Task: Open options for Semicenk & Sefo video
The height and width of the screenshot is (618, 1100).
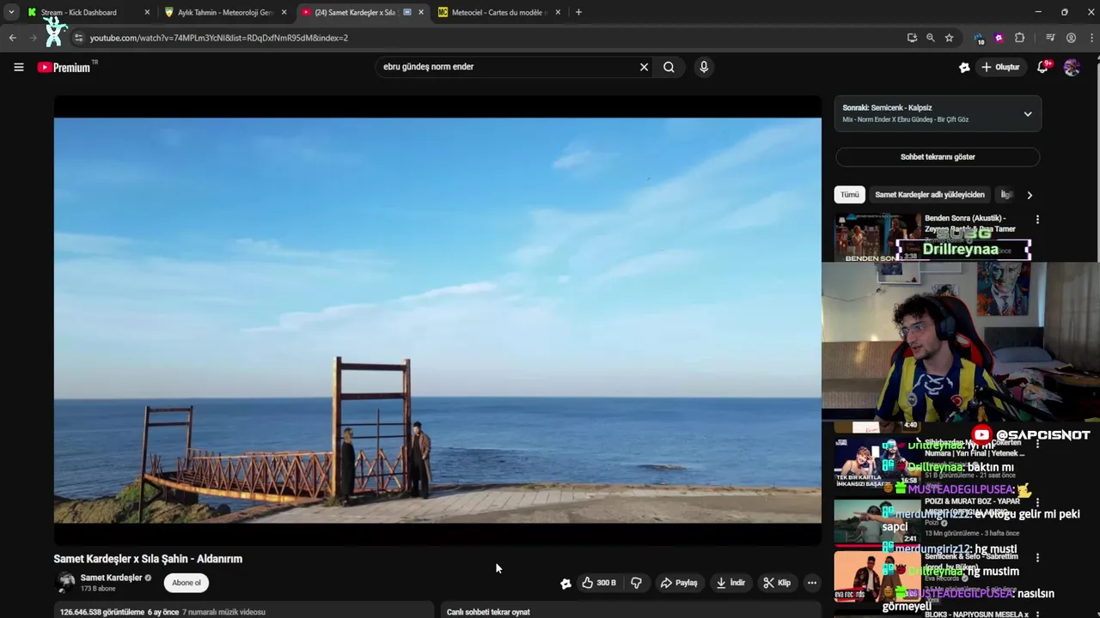Action: (1037, 558)
